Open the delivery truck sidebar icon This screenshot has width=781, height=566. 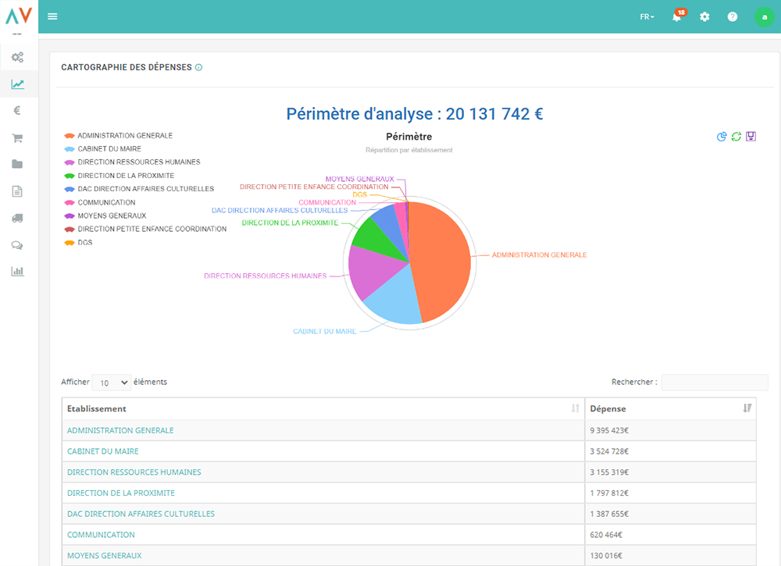tap(17, 218)
